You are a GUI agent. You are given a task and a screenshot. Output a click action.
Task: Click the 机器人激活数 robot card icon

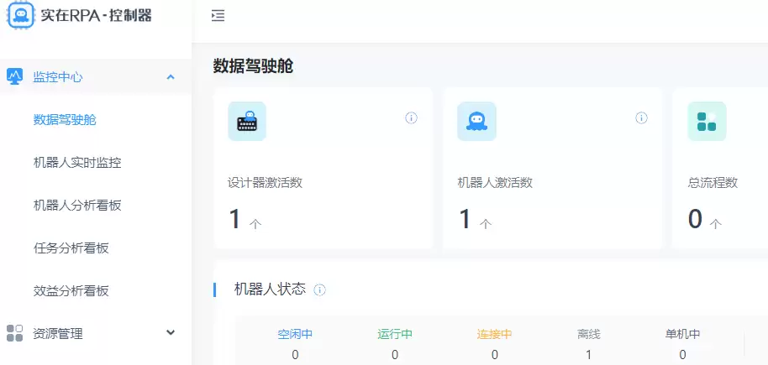[476, 122]
